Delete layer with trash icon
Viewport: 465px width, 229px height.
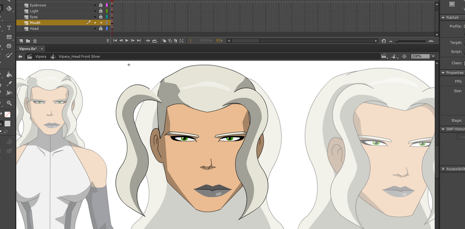click(35, 41)
